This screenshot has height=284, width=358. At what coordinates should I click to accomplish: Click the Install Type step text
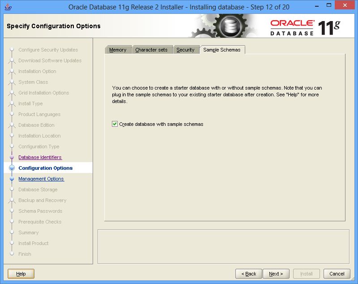[x=30, y=103]
